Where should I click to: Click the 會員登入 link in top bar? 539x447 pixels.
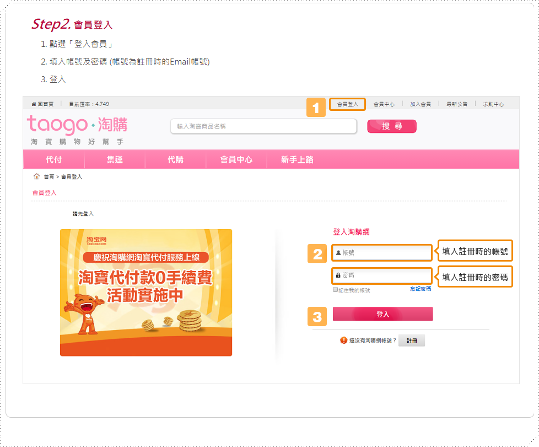348,104
